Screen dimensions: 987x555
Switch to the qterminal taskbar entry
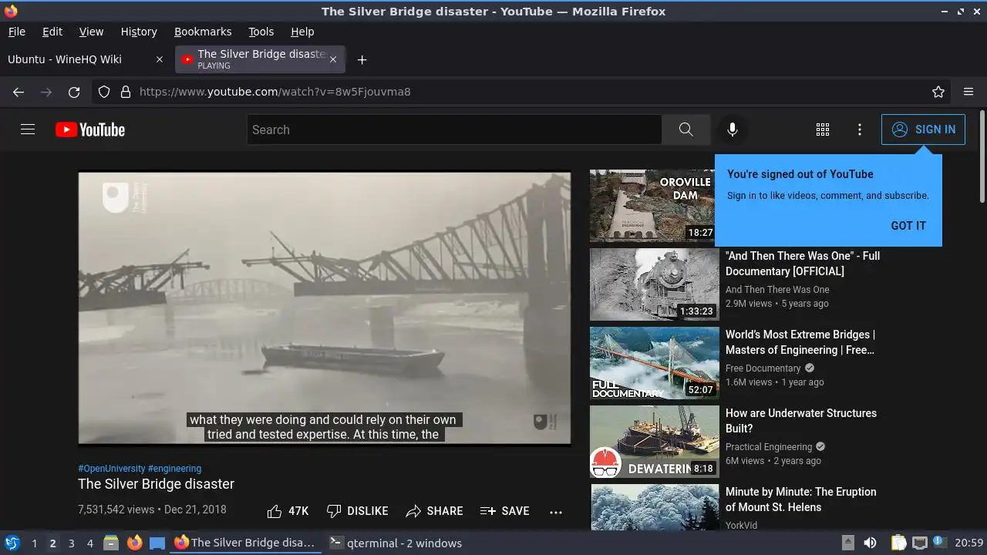(x=396, y=543)
